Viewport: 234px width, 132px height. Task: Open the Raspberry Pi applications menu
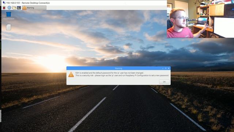4,8
